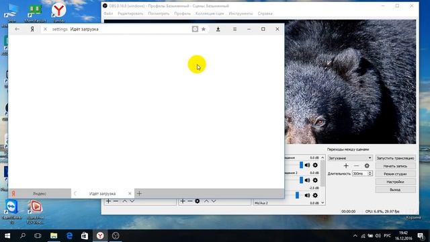This screenshot has height=242, width=430.
Task: Stop loading the page with the X icon
Action: coord(45,29)
